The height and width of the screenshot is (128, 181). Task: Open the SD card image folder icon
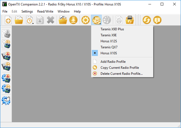(x=63, y=20)
